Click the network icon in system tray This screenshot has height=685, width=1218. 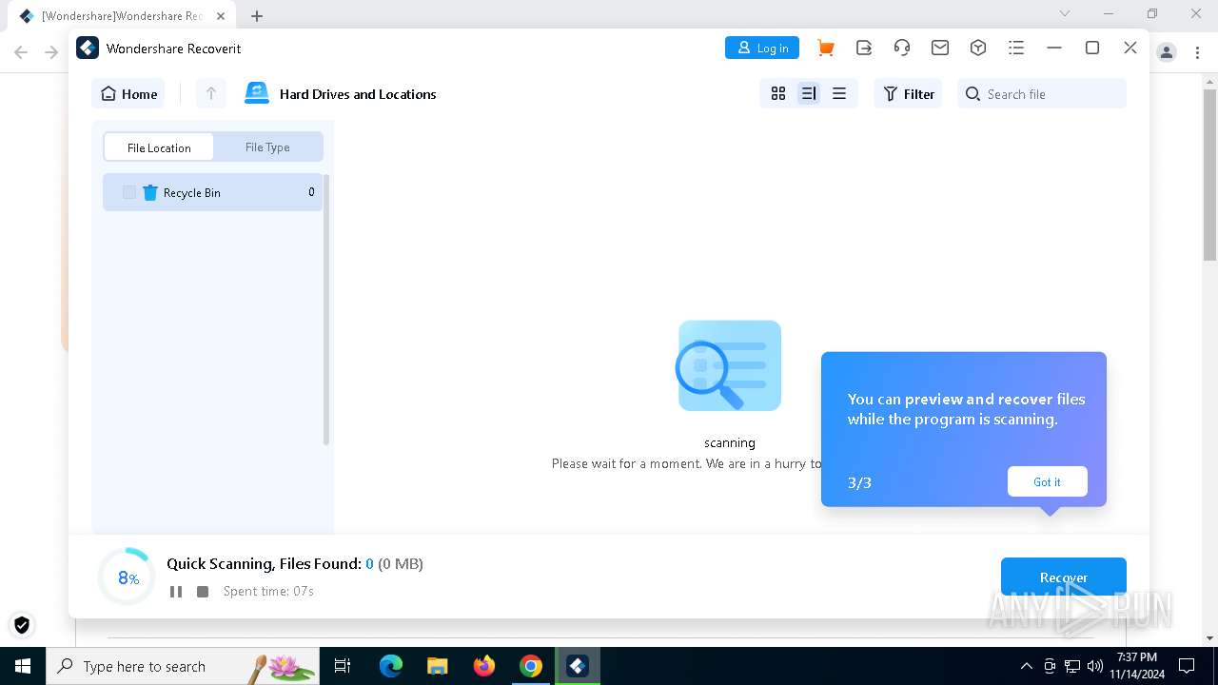tap(1072, 666)
